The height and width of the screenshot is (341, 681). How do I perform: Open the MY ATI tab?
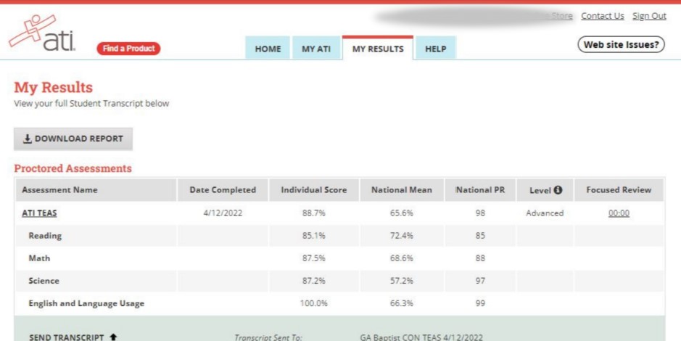pos(315,49)
